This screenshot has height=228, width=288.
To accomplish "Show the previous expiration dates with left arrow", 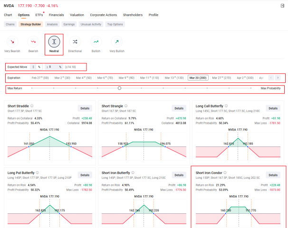I will tap(271, 78).
